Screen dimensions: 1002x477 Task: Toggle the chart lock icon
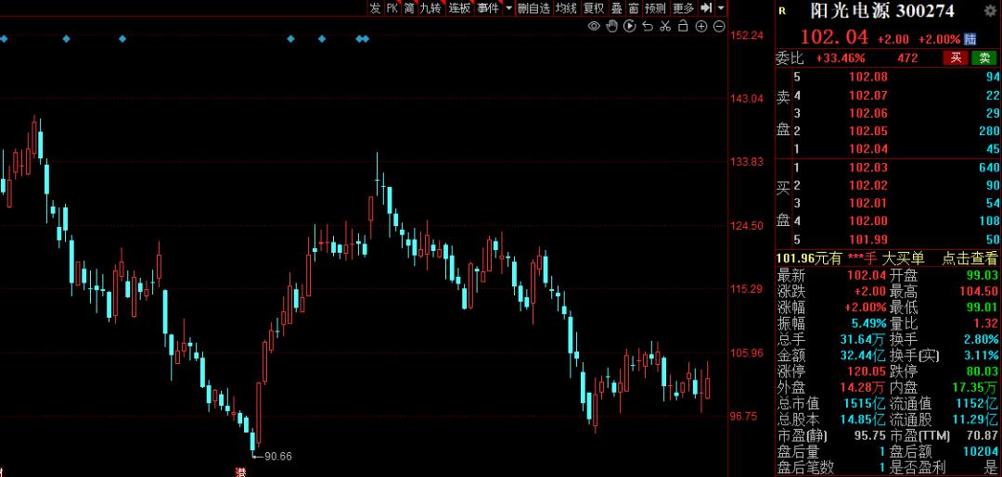pos(683,26)
